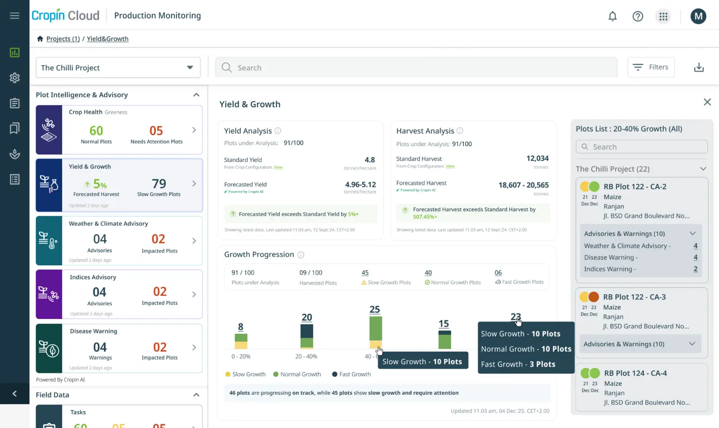Open plant seedling icon in sidebar

click(x=14, y=154)
